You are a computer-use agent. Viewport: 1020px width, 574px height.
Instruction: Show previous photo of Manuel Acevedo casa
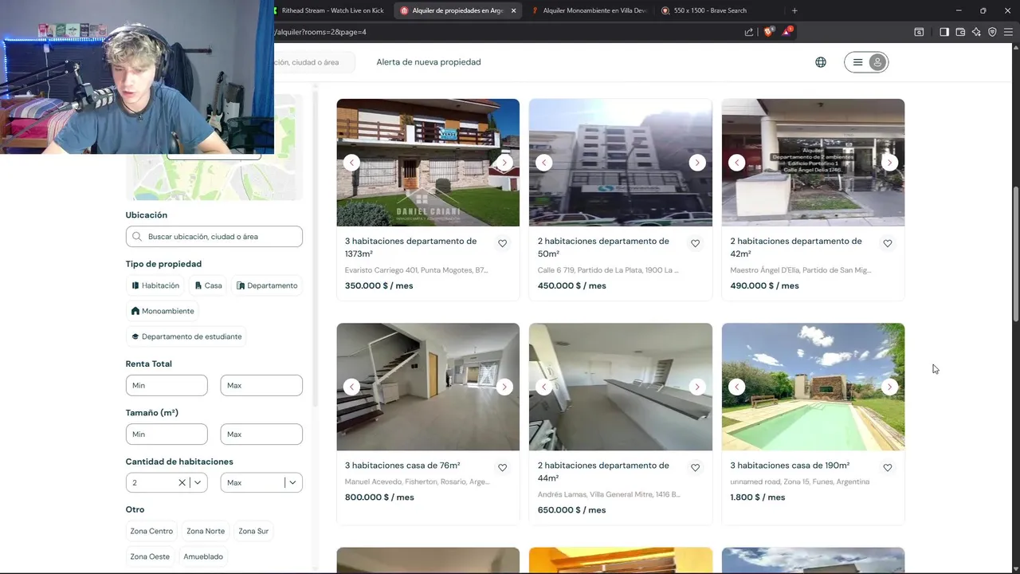click(x=351, y=387)
